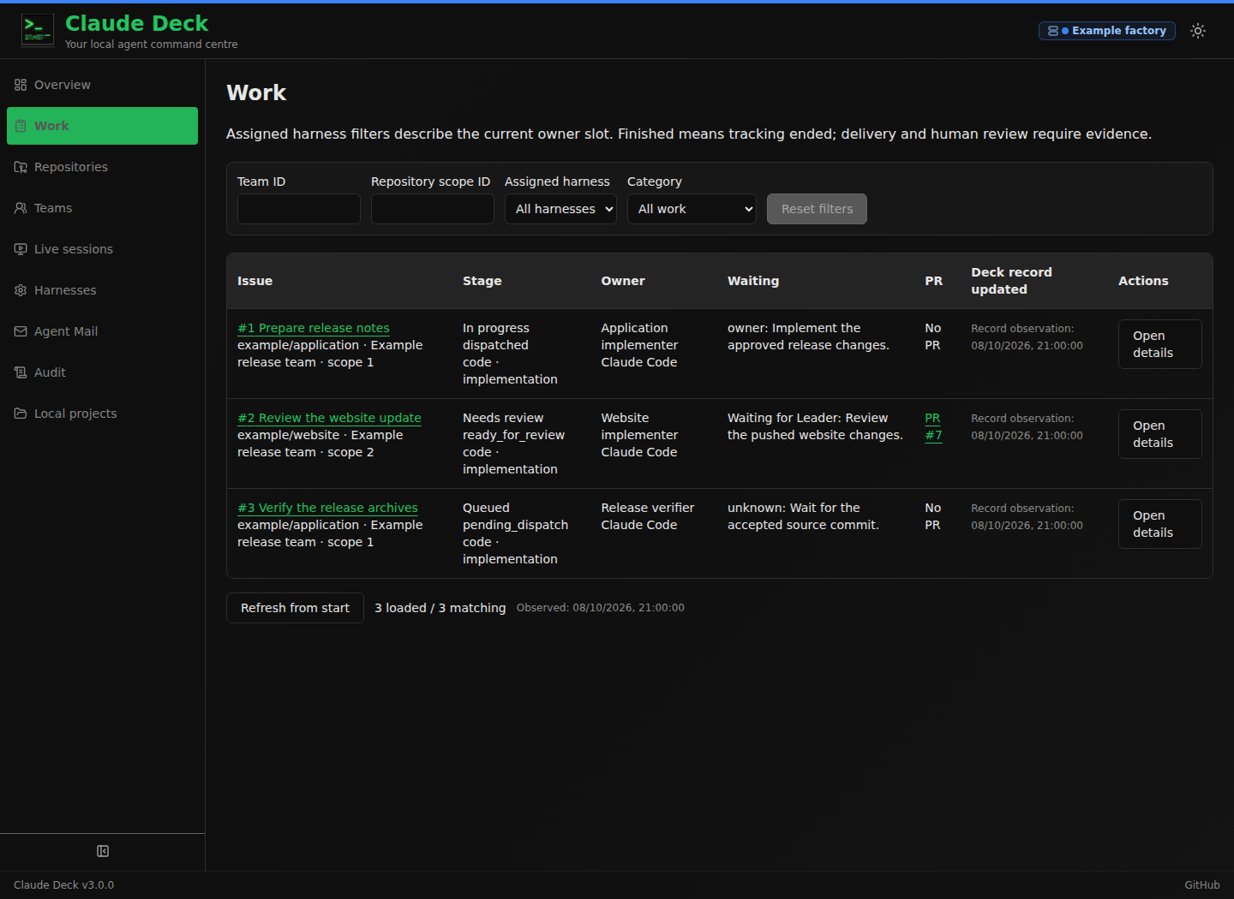Open the Teams section
Image resolution: width=1234 pixels, height=899 pixels.
click(102, 208)
